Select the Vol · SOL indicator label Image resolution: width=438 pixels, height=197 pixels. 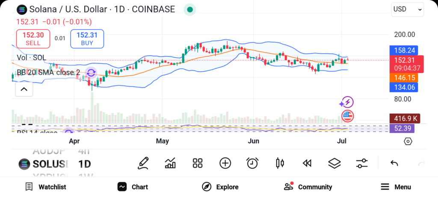click(x=32, y=58)
